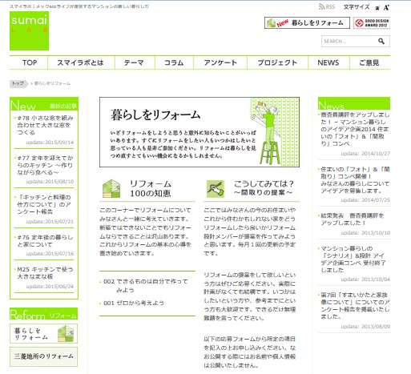Click the main 暮らしをリフォーム hero banner

click(x=199, y=132)
